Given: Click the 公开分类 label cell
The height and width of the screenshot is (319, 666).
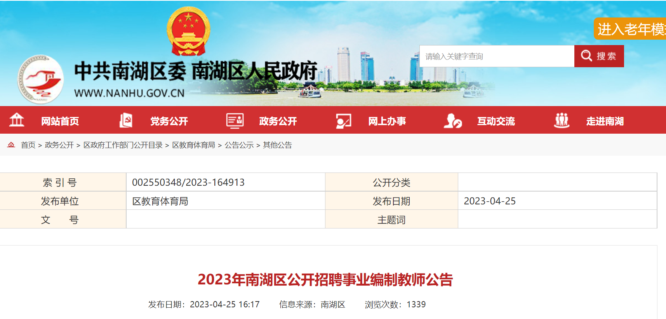Looking at the screenshot, I should 391,182.
